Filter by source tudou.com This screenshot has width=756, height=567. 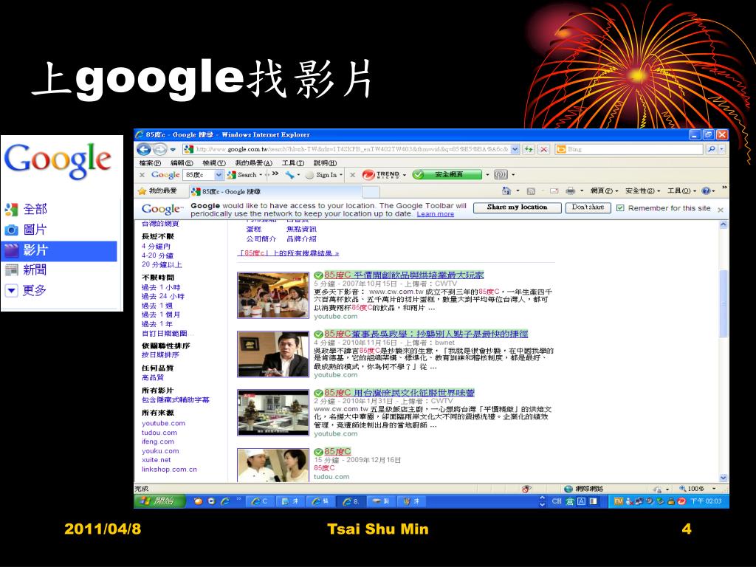[x=159, y=433]
